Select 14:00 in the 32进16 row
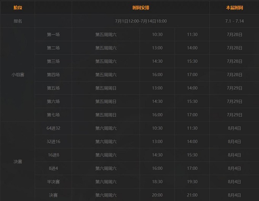 [192, 142]
